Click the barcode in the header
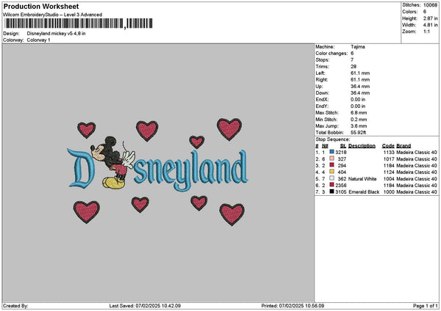This screenshot has width=441, height=311. coord(79,23)
